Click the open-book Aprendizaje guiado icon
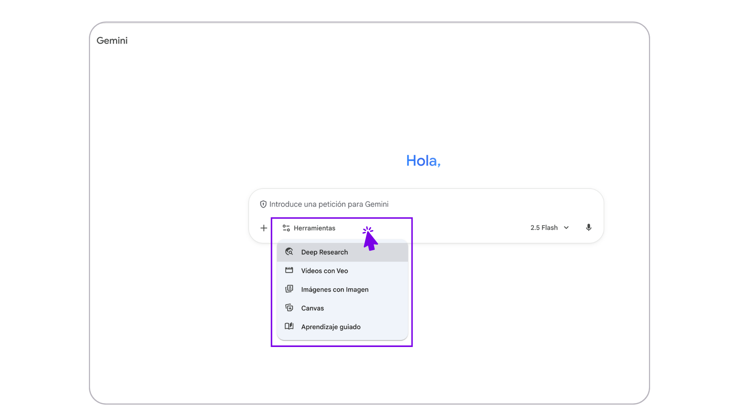 tap(289, 326)
